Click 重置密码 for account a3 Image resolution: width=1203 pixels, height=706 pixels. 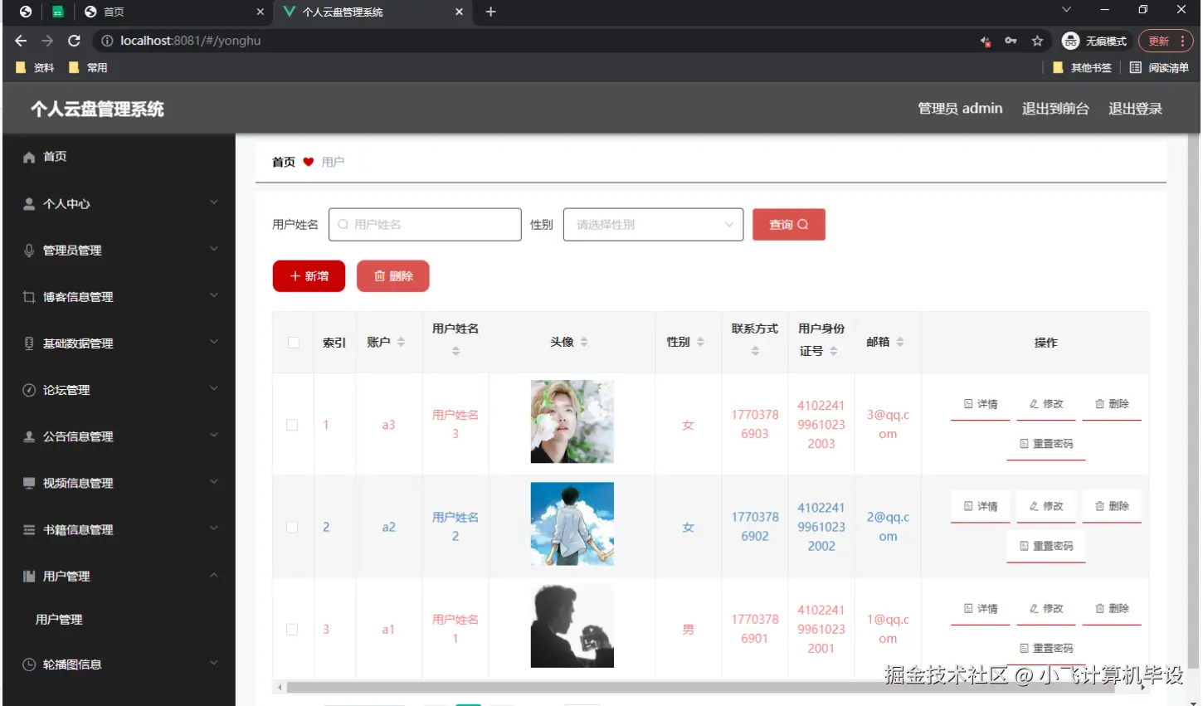1046,444
